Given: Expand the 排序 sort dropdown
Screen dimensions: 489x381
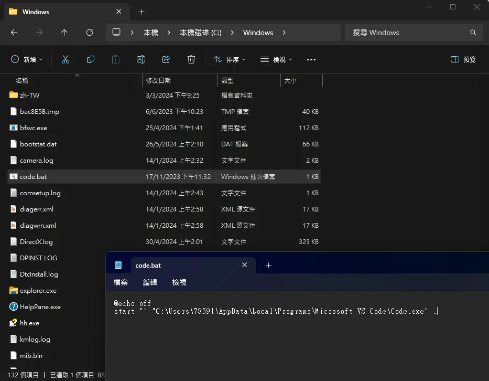Looking at the screenshot, I should click(x=230, y=60).
